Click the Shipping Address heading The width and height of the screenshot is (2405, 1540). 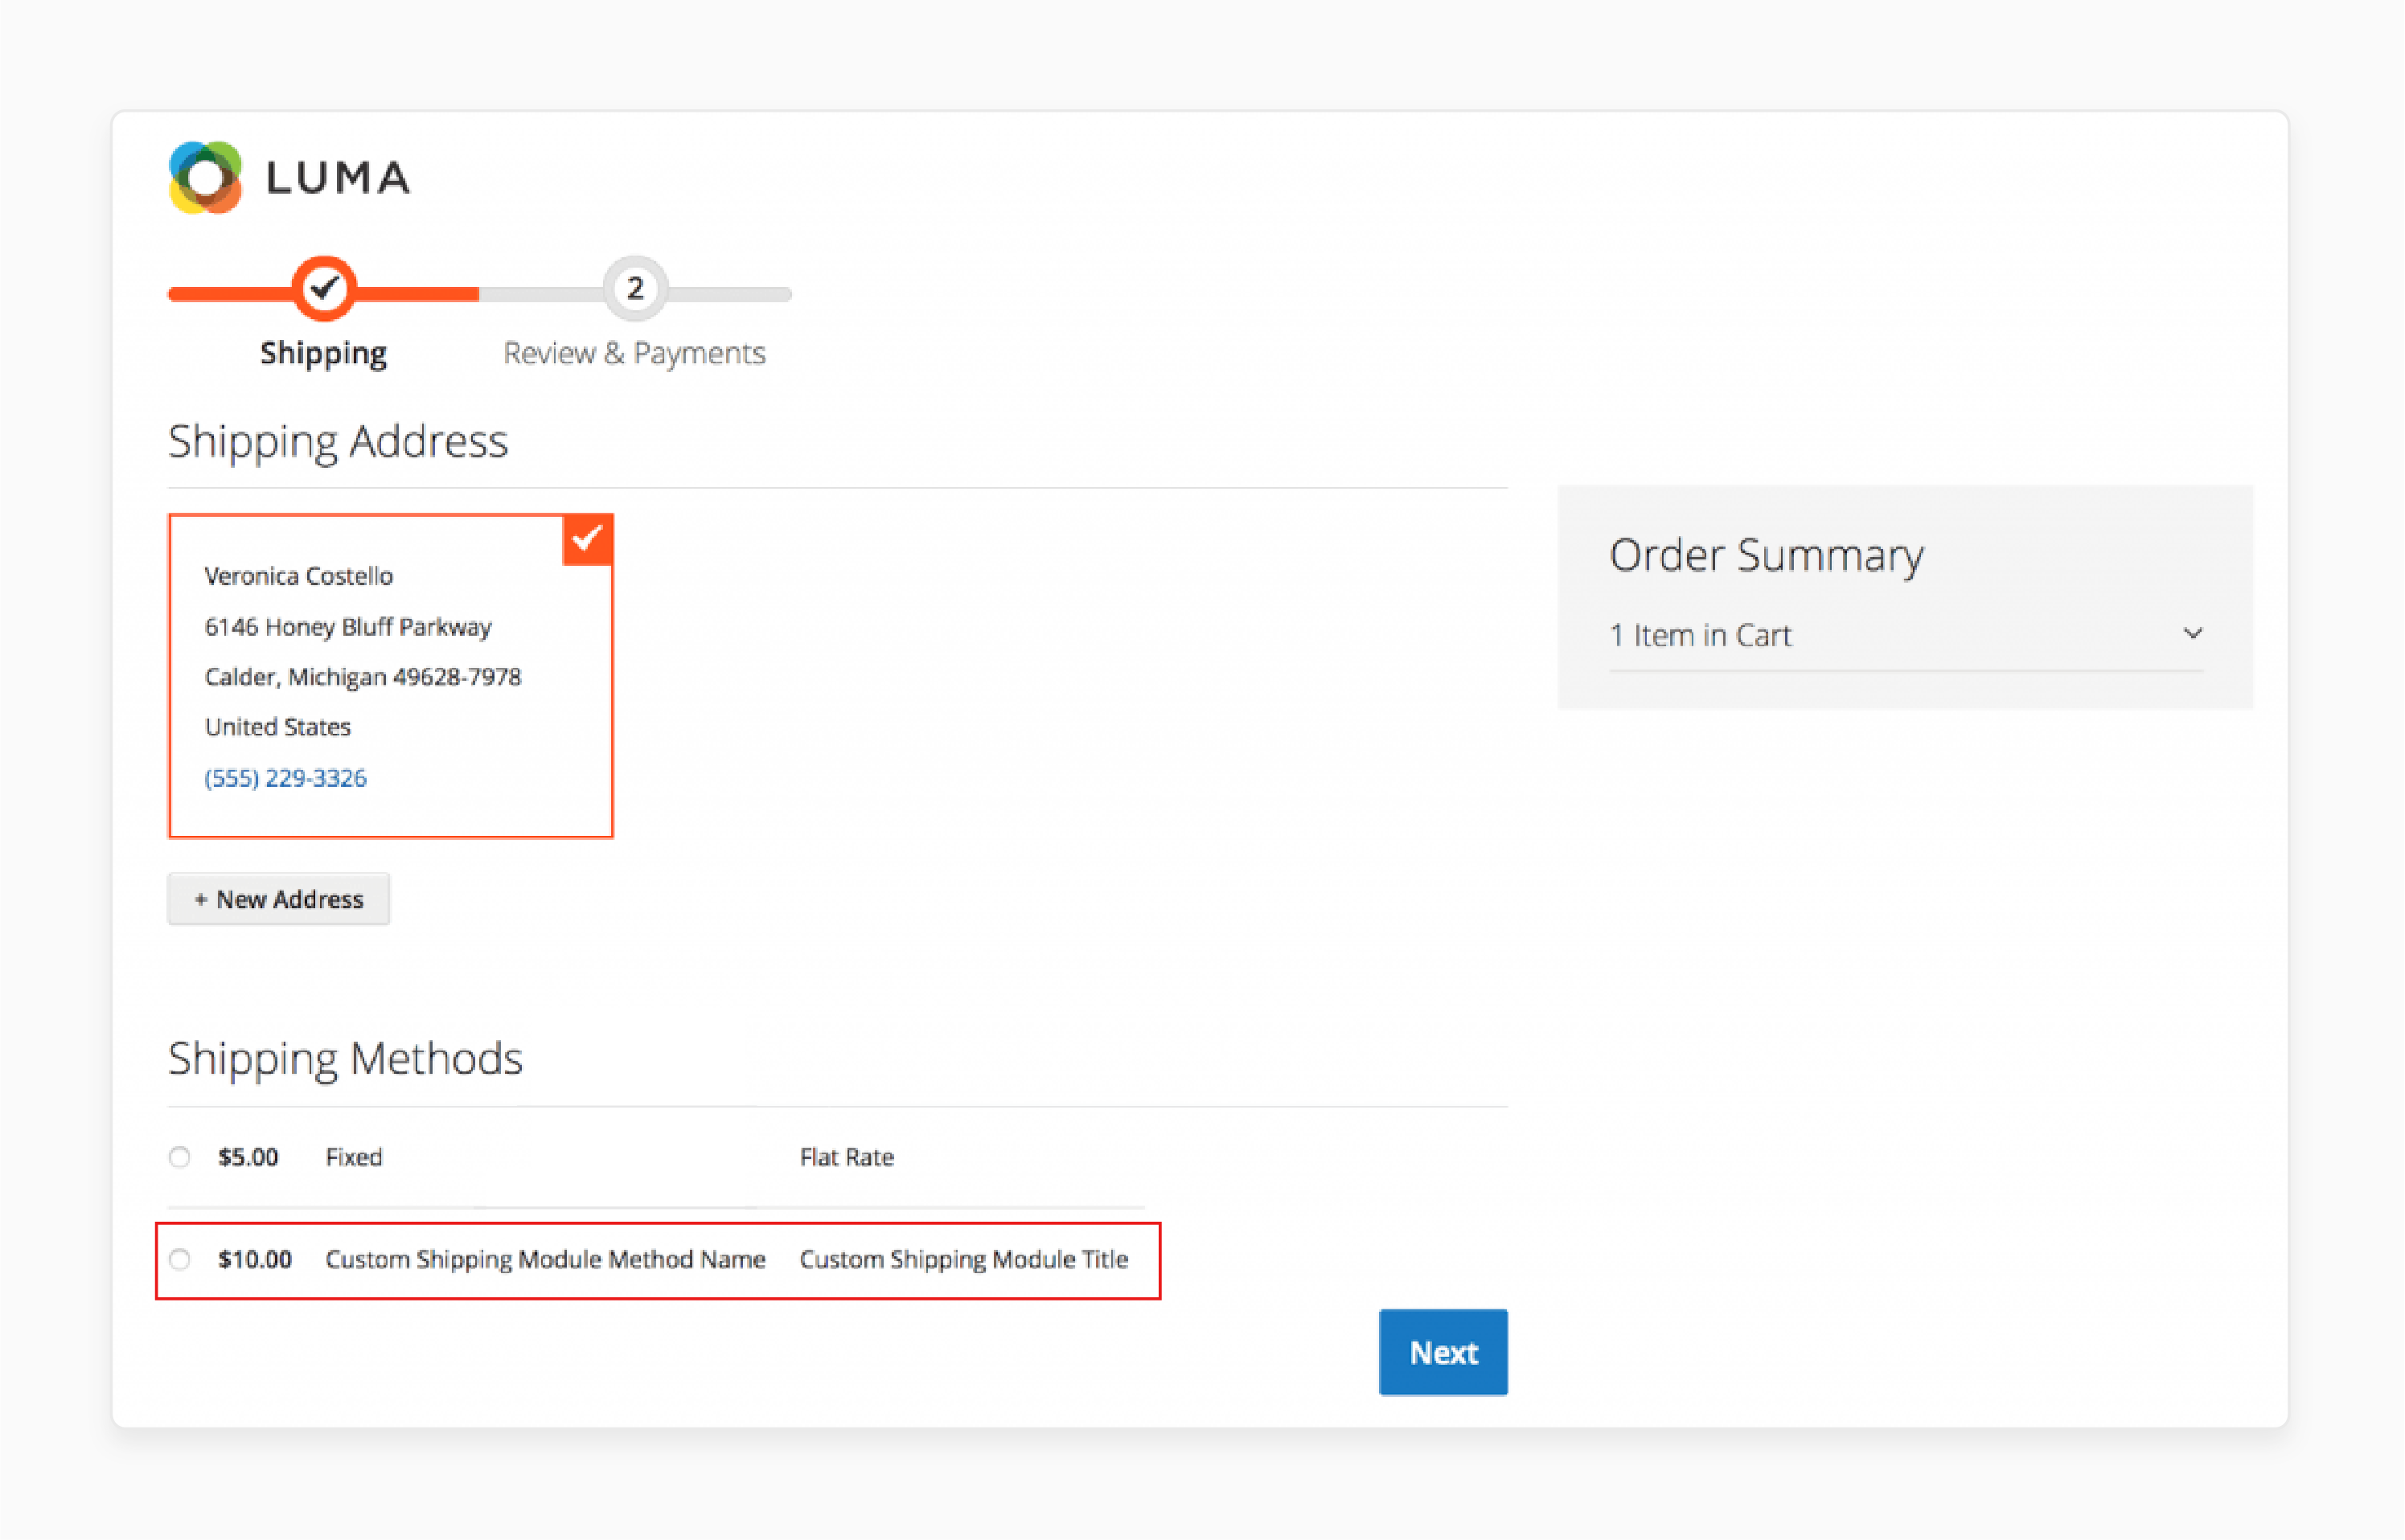(x=339, y=442)
